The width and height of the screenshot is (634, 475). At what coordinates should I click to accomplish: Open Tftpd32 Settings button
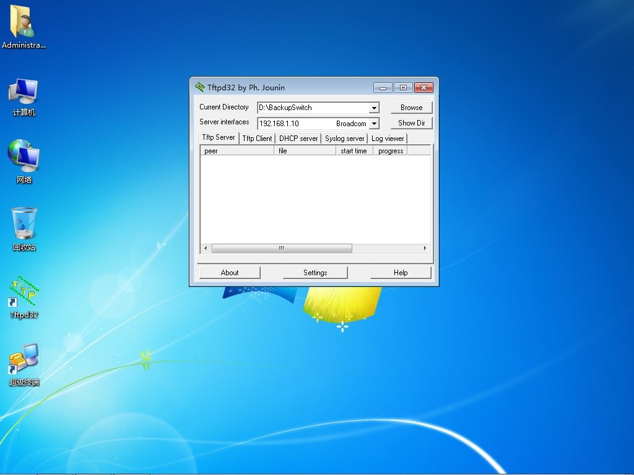point(315,273)
